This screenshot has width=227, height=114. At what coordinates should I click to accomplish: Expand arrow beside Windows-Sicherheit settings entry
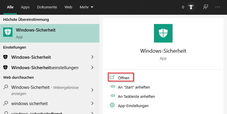pos(92,57)
